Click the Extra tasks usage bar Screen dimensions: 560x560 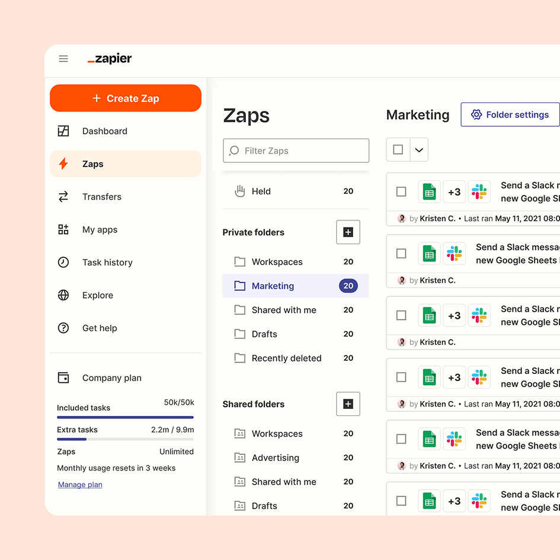coord(125,439)
